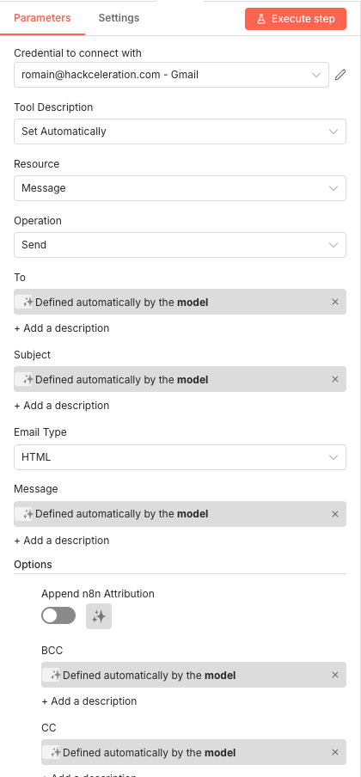Open the Operation dropdown set to Send
This screenshot has height=777, width=361.
point(180,245)
